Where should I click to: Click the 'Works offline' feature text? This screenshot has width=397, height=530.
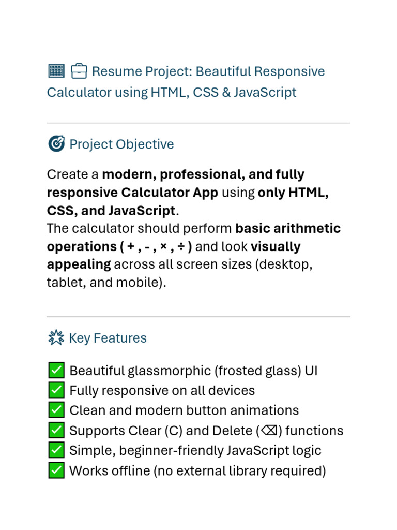(x=197, y=471)
